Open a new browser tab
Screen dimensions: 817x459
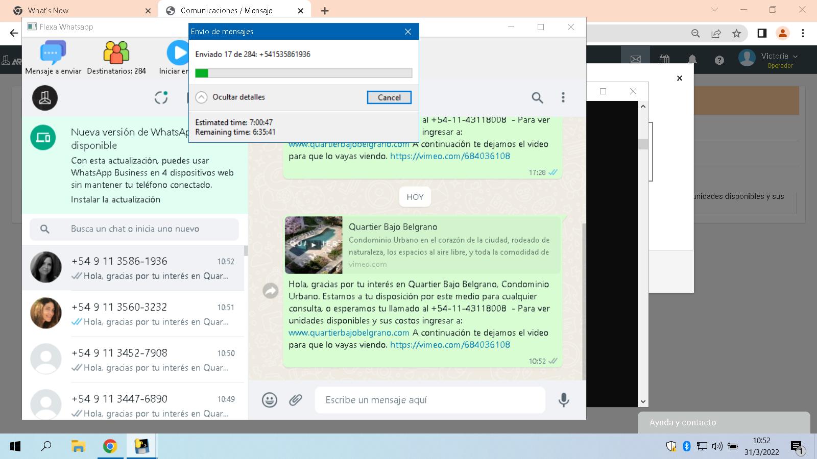pos(325,11)
